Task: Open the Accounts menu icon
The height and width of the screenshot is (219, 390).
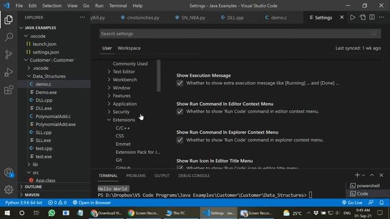Action: (x=9, y=172)
